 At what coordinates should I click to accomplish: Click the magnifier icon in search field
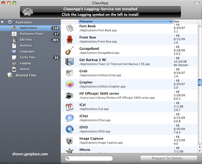68,158
